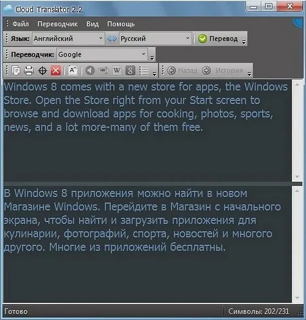
Task: Click the bulleted list icon
Action: (144, 71)
